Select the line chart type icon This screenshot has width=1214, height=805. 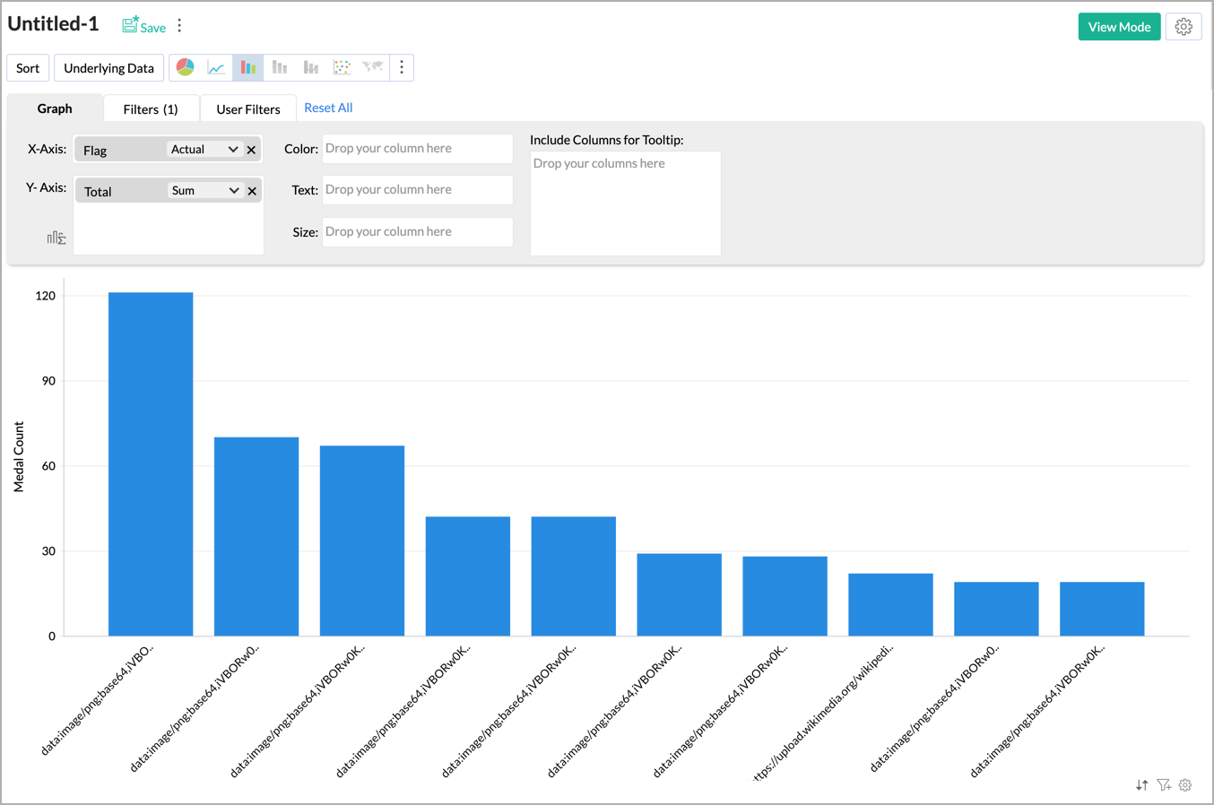click(x=216, y=67)
